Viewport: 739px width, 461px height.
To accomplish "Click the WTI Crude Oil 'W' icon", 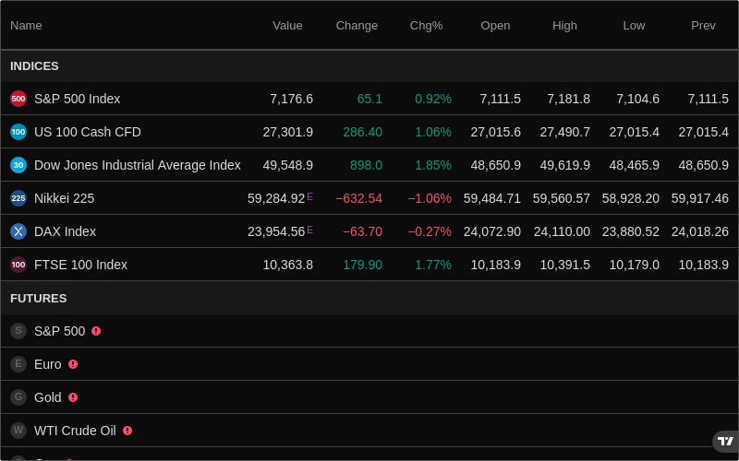I will 18,431.
